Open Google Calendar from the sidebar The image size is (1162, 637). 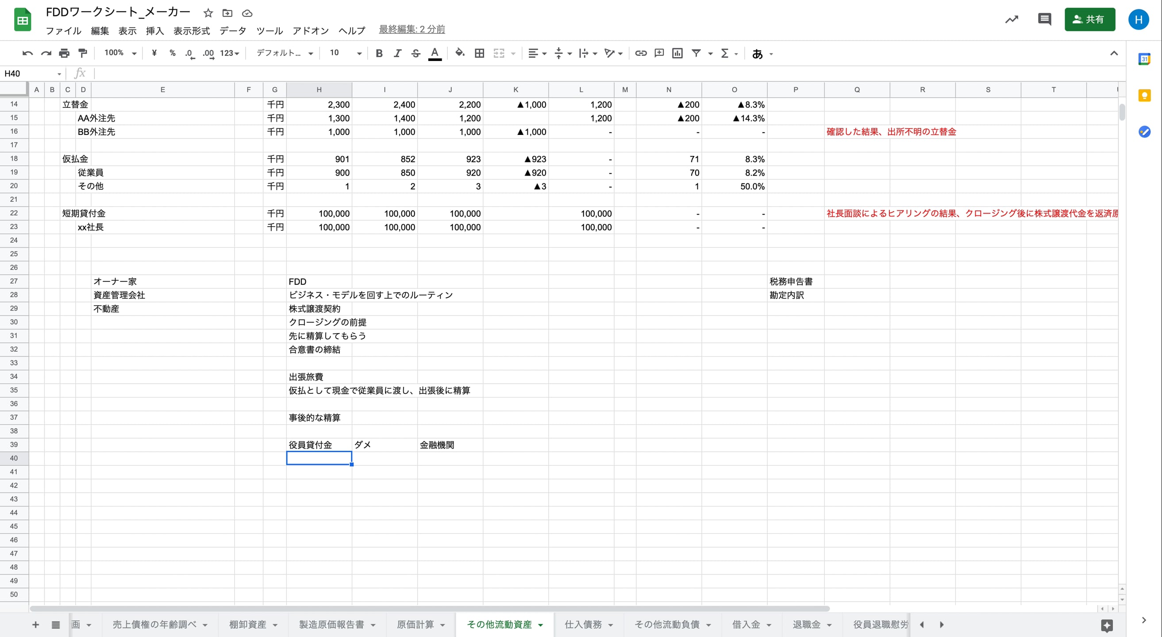[1145, 59]
